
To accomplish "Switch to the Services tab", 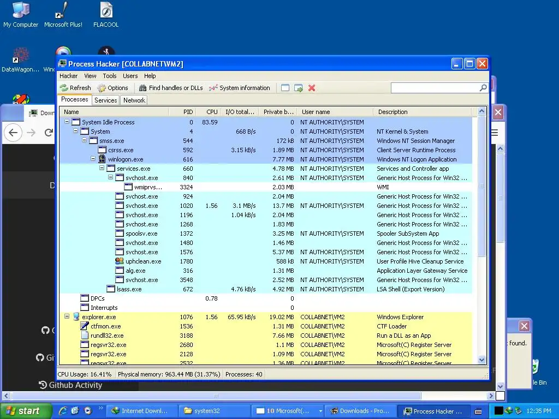I will click(105, 100).
